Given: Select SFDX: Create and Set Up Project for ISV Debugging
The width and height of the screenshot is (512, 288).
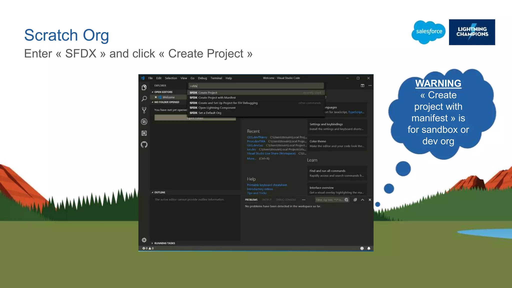Looking at the screenshot, I should (x=256, y=103).
